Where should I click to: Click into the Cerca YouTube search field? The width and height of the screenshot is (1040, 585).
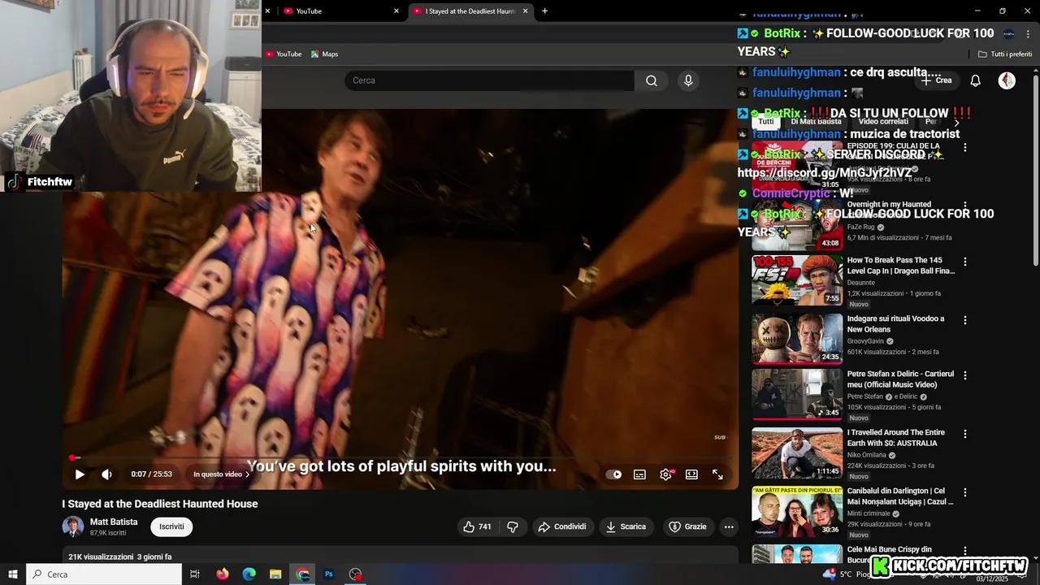pos(489,80)
